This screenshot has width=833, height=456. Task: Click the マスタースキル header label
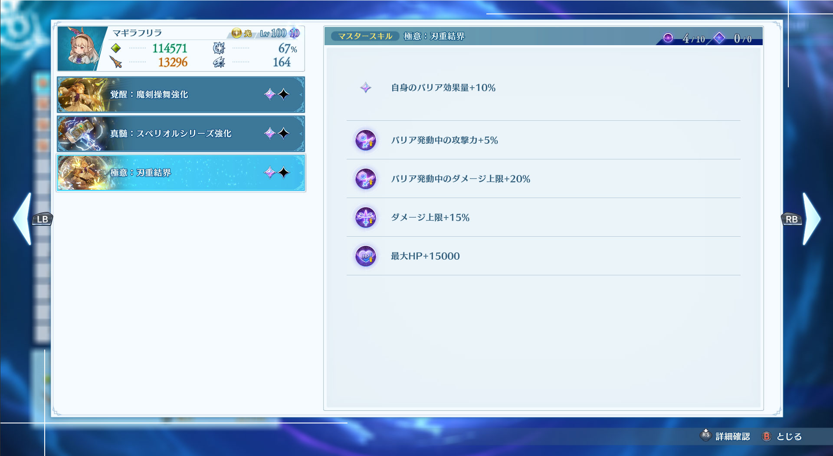click(x=365, y=36)
